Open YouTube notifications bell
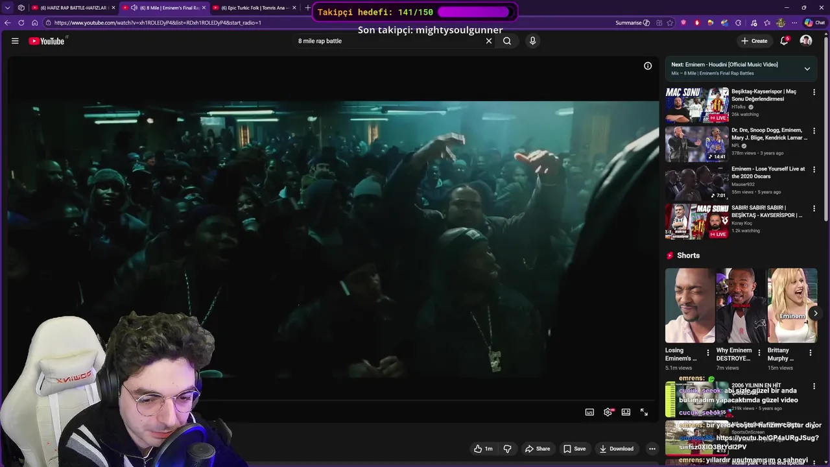This screenshot has height=467, width=830. pos(784,41)
